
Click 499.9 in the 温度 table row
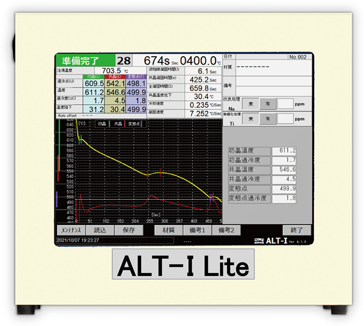[x=136, y=92]
